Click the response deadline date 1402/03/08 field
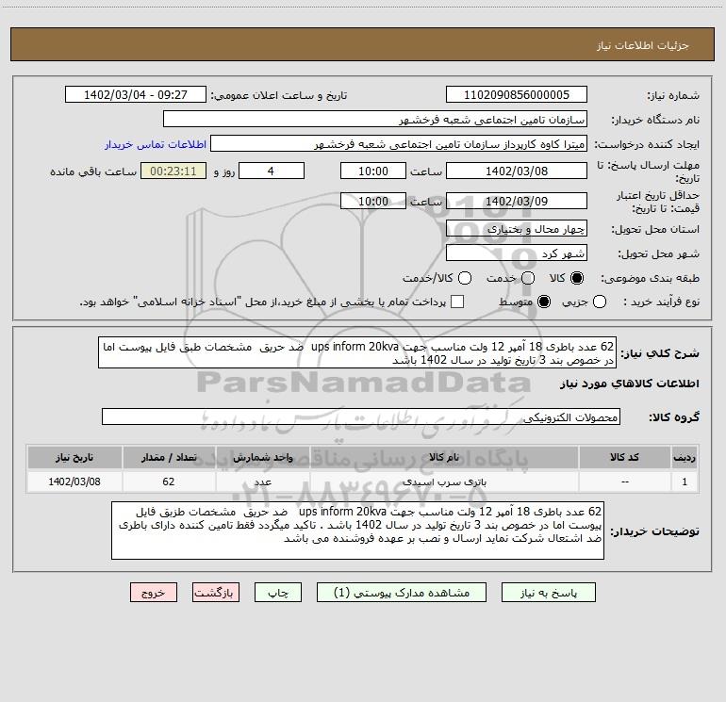 pos(517,171)
